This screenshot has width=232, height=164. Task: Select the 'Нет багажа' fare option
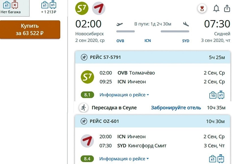11,8
